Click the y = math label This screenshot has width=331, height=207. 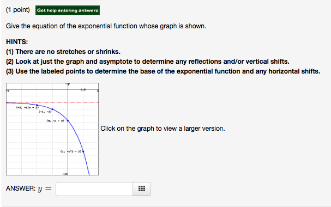(x=45, y=189)
